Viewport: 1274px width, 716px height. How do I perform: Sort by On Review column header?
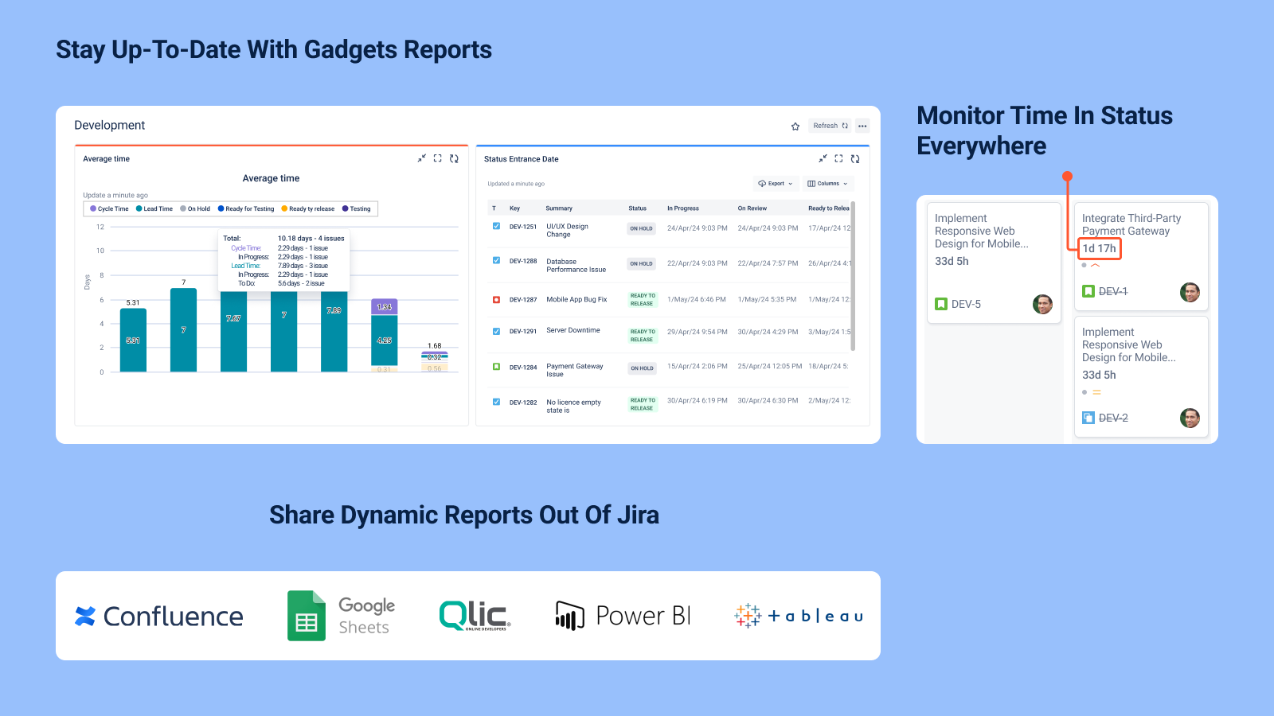[752, 208]
